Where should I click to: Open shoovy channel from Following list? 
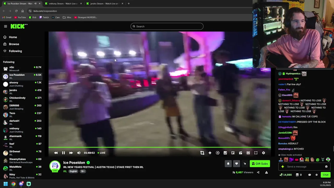[x=22, y=84]
